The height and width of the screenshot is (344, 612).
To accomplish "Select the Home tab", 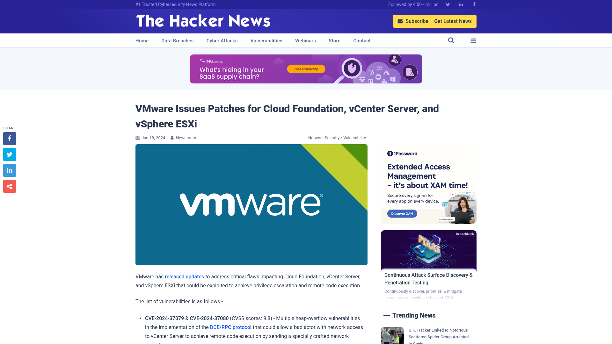I will (x=142, y=40).
